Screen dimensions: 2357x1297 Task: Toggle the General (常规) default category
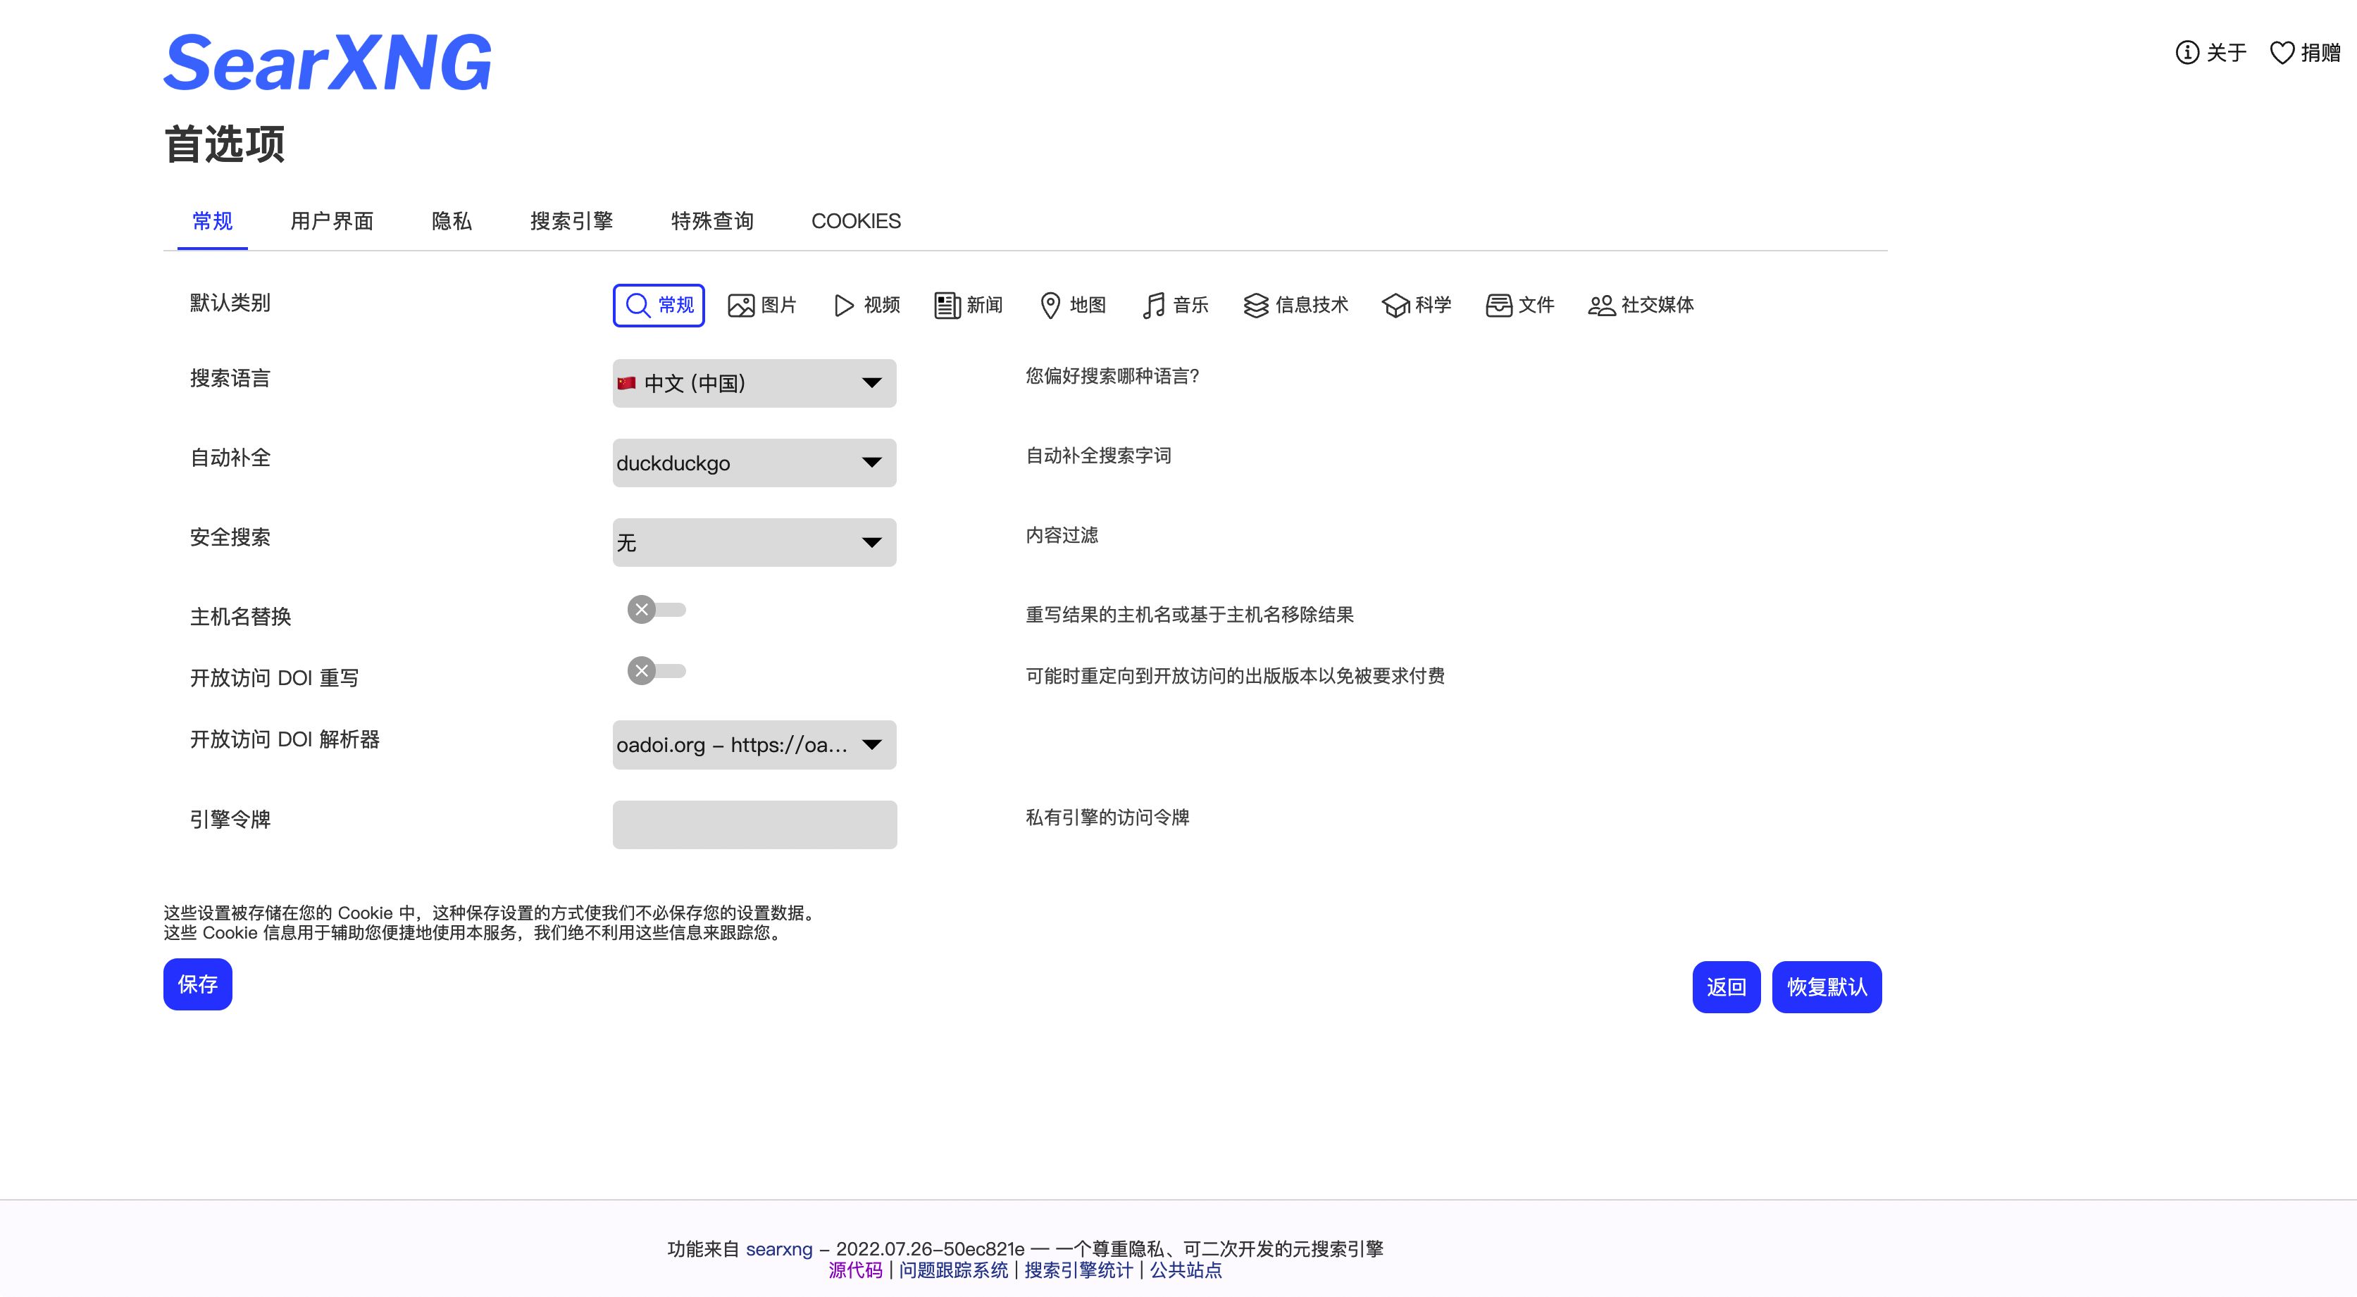659,306
